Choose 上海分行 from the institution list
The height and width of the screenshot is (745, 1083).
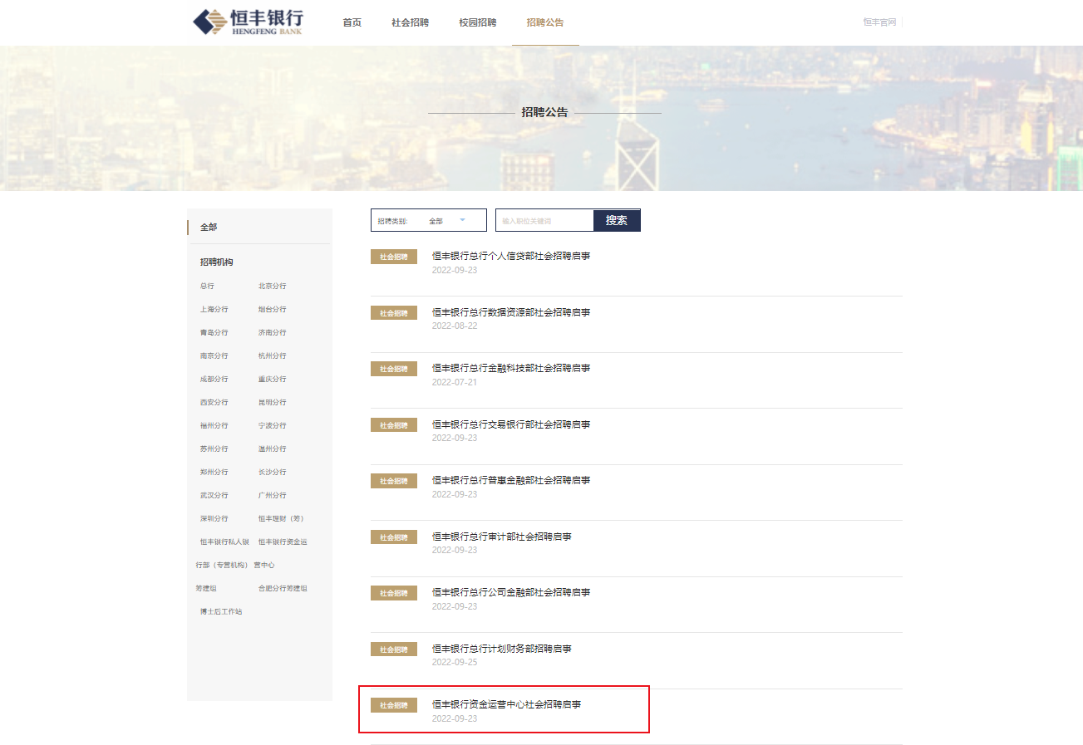(x=214, y=309)
